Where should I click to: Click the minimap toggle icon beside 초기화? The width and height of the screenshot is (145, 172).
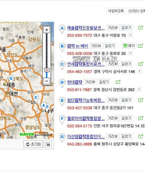pos(48,144)
